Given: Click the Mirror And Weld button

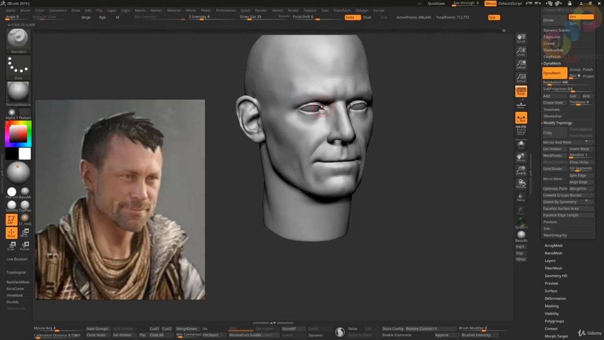Looking at the screenshot, I should tap(568, 142).
